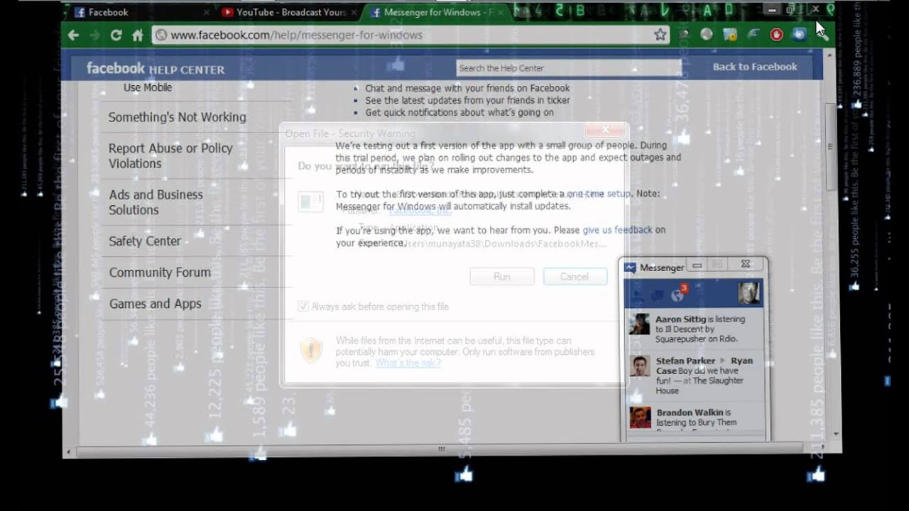The image size is (909, 511).
Task: Click the horizontal scrollbar at page bottom
Action: click(440, 449)
